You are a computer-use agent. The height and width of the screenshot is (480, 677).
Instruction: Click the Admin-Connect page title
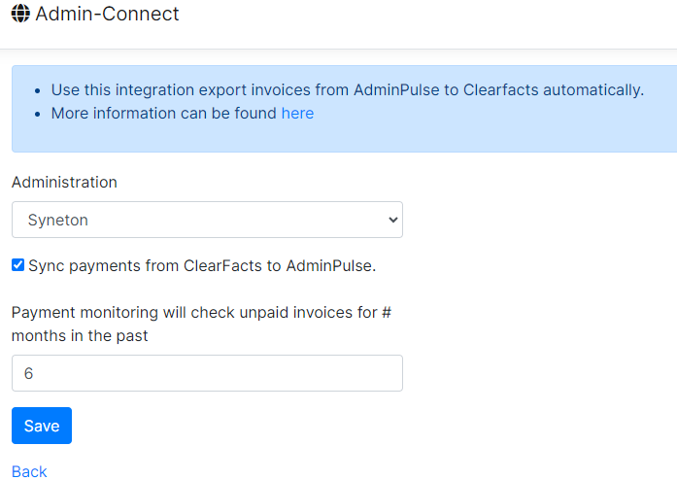click(x=107, y=14)
